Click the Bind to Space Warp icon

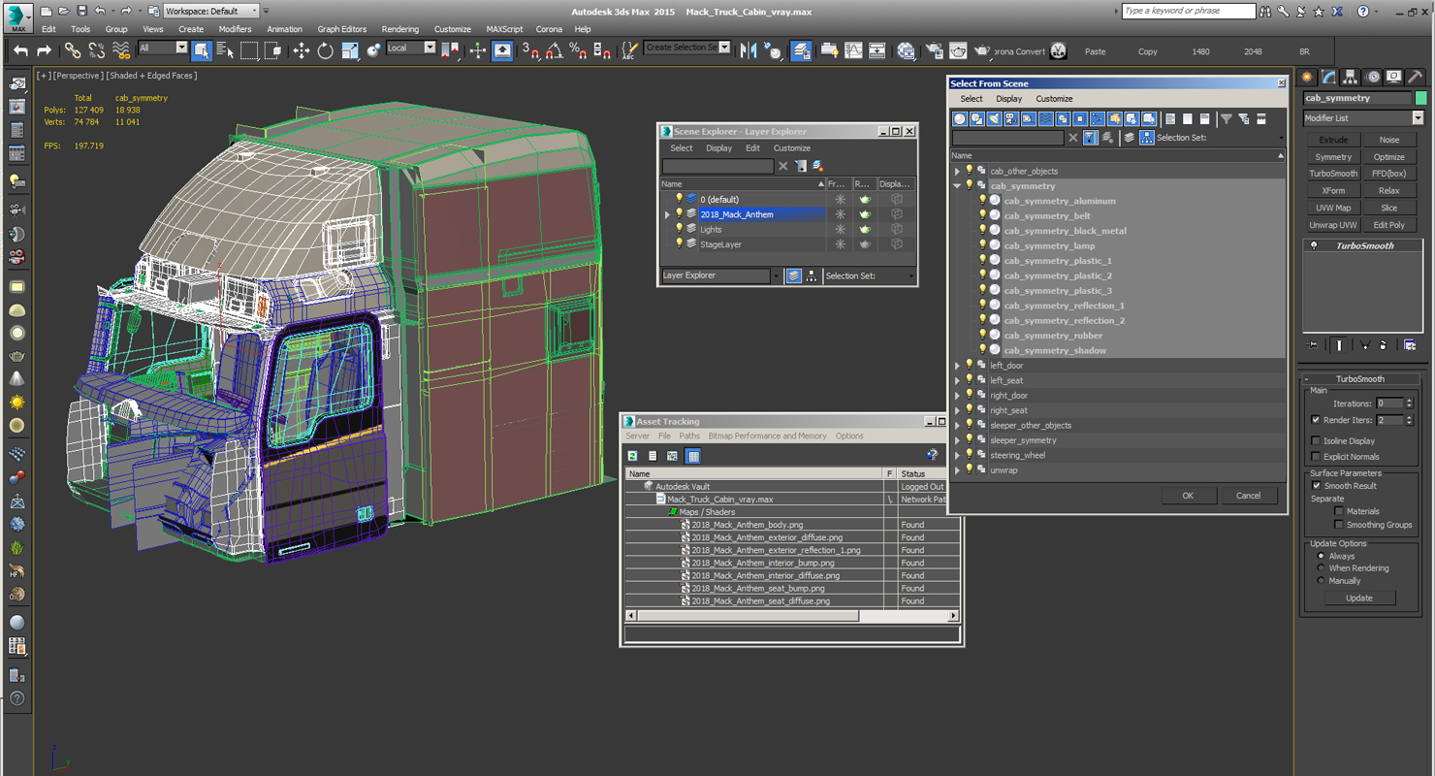coord(120,50)
